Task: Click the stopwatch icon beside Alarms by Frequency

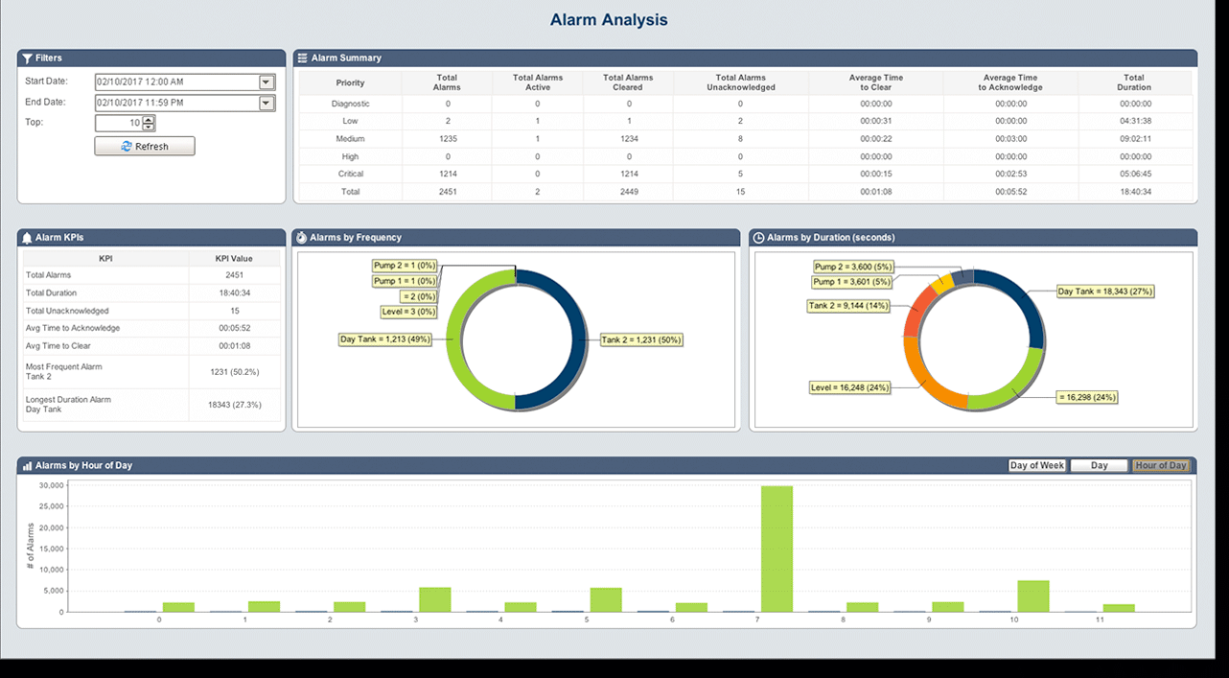Action: click(x=301, y=238)
